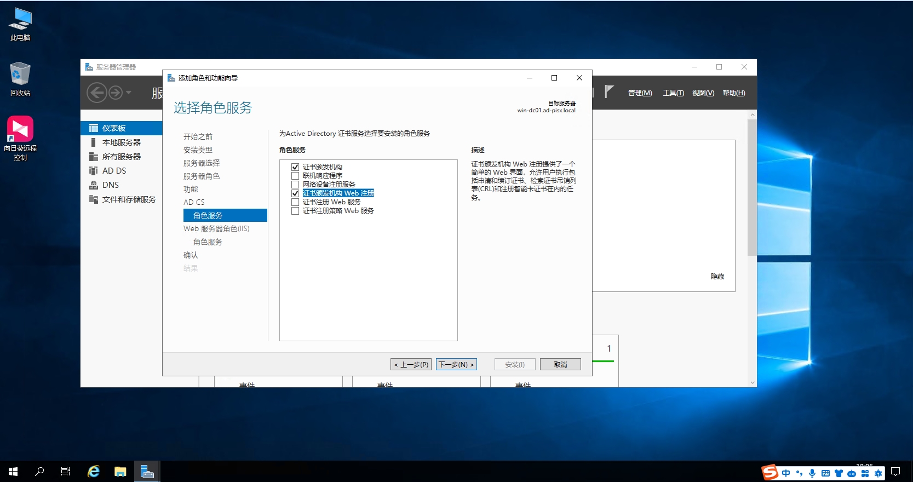The height and width of the screenshot is (482, 913).
Task: Click the 取消 button in the wizard
Action: coord(560,364)
